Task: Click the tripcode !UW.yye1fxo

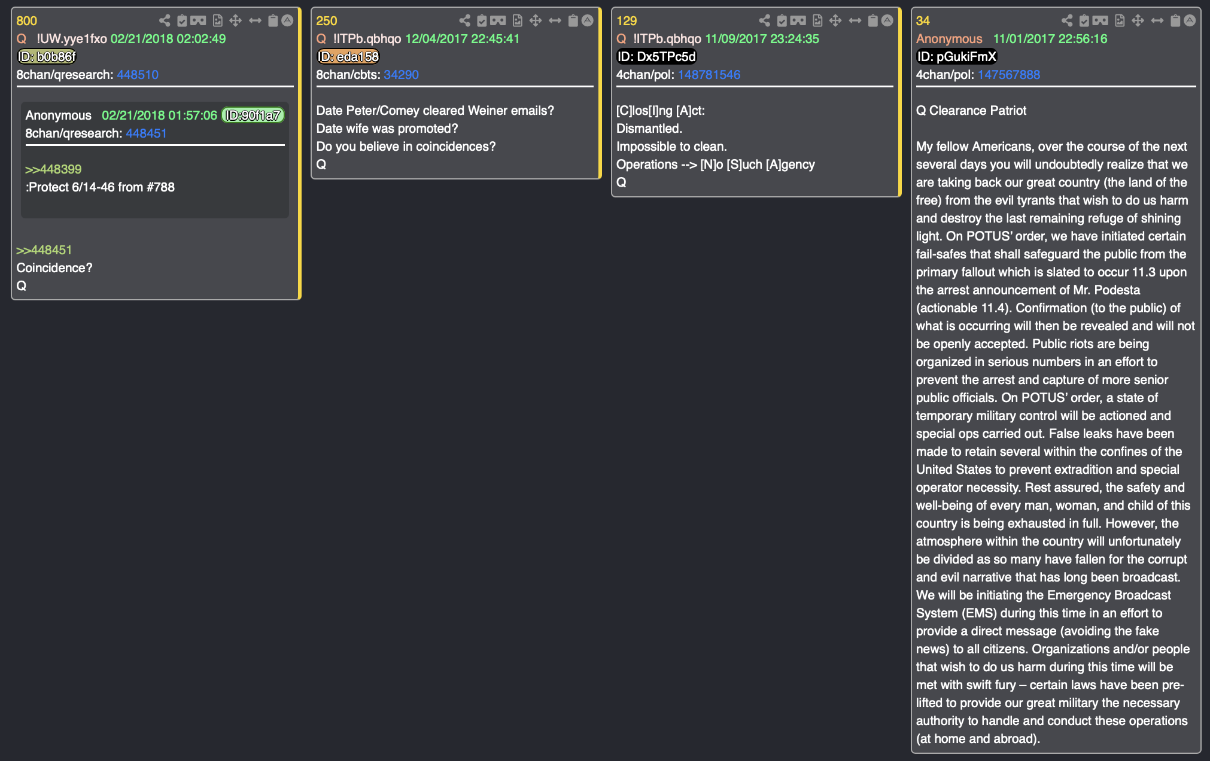Action: click(x=72, y=39)
